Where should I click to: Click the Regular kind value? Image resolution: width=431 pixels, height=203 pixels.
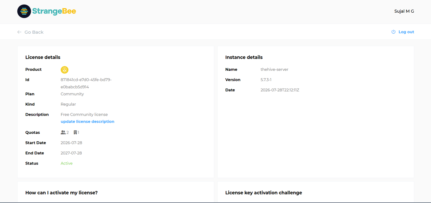click(68, 104)
